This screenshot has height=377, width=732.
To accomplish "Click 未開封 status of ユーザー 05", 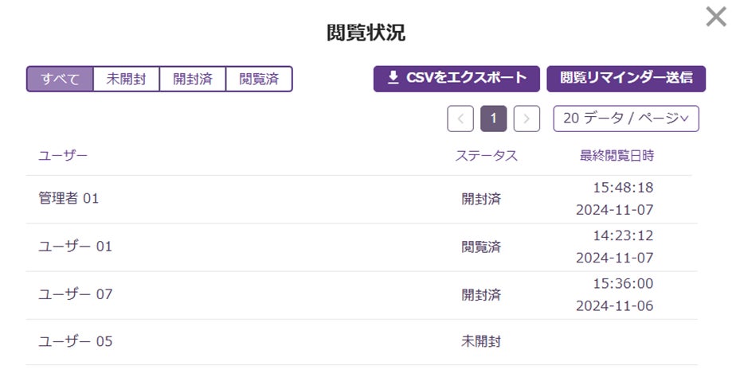I will tap(481, 342).
